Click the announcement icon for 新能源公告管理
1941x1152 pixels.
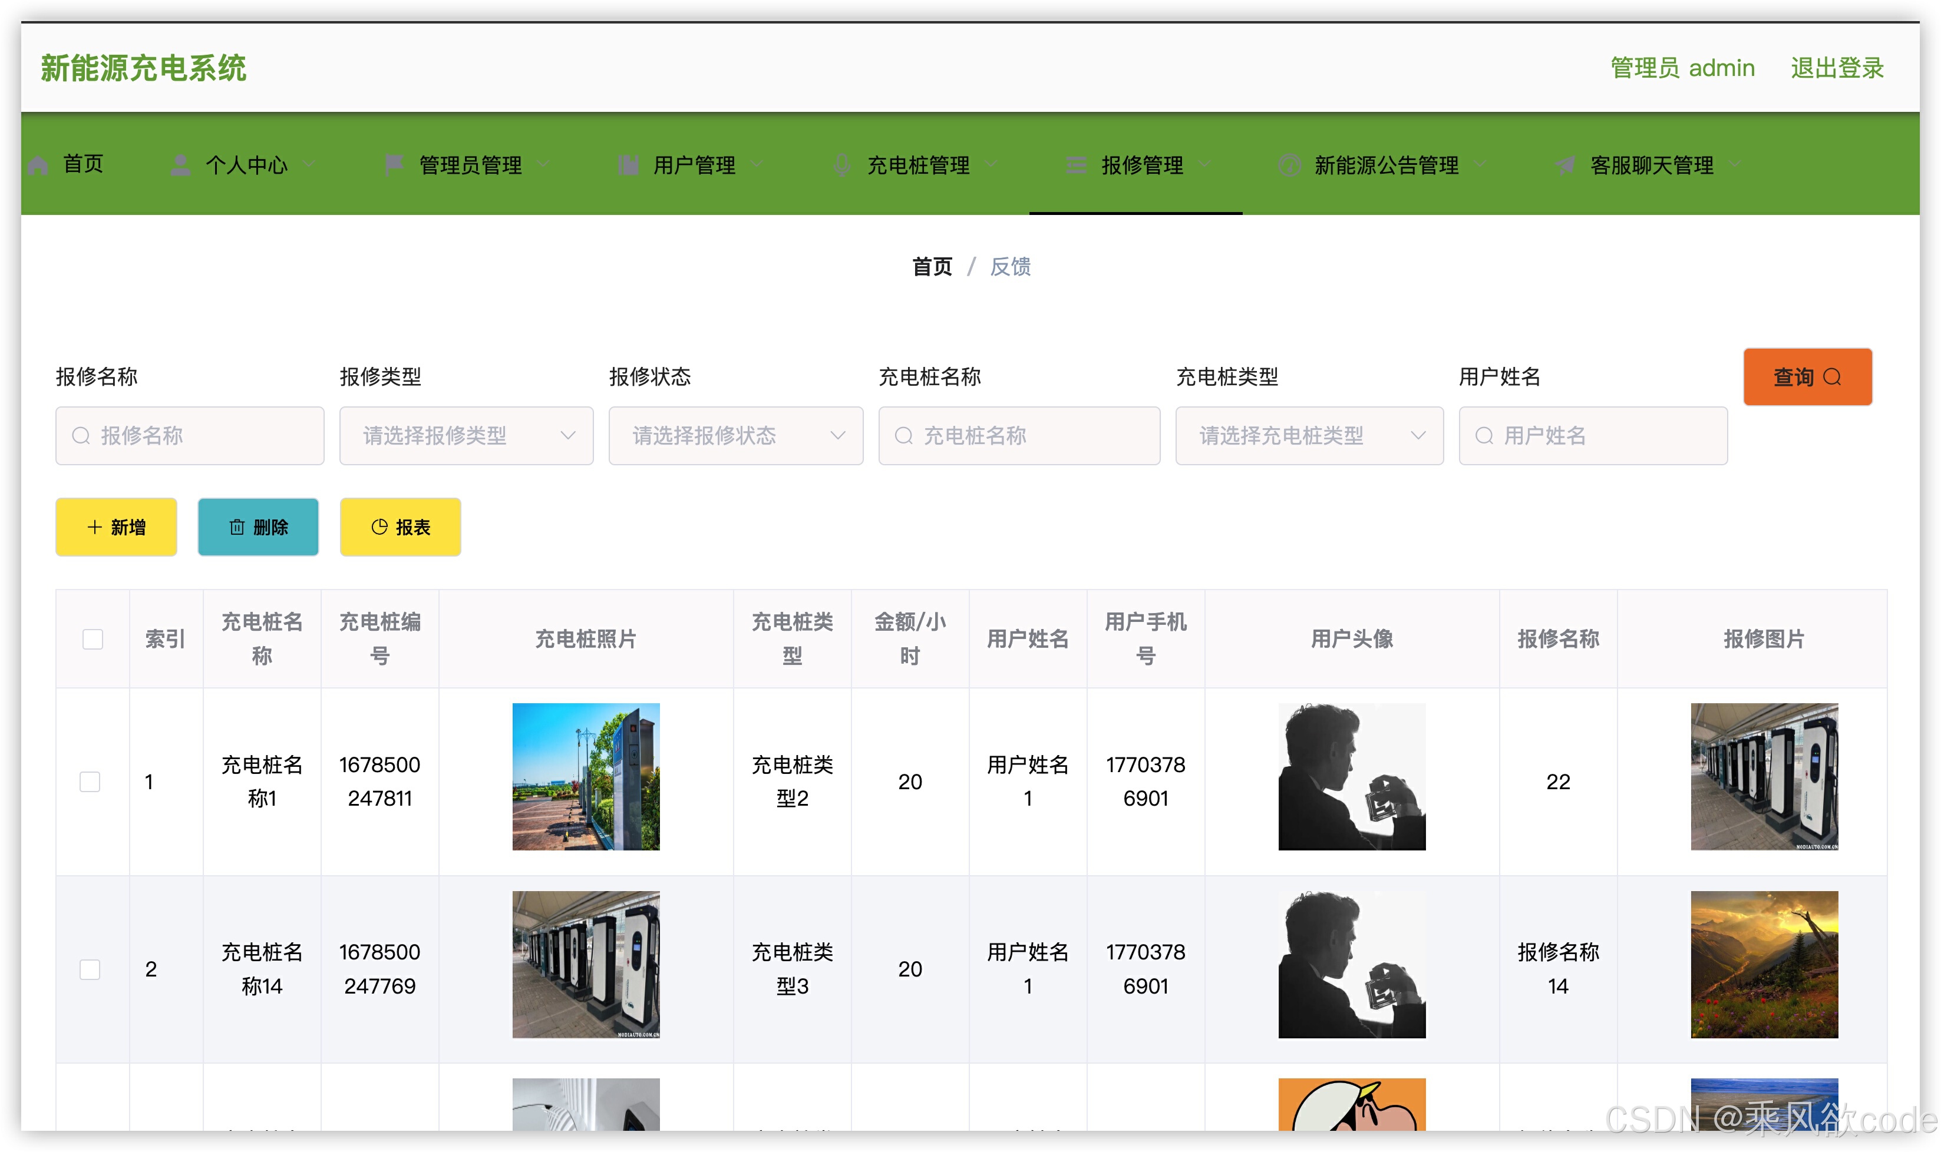1289,164
